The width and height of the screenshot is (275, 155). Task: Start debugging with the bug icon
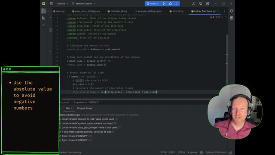pos(170,3)
